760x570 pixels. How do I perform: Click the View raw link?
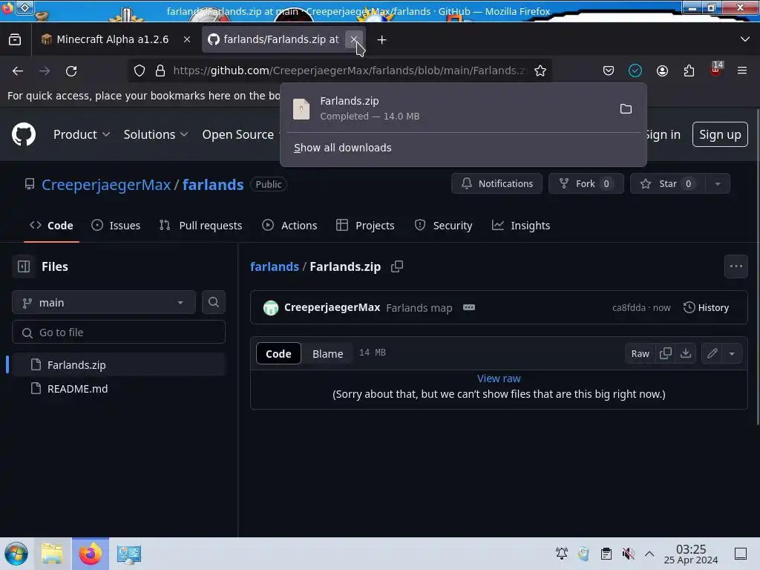(x=499, y=379)
